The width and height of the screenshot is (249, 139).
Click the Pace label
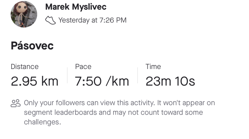click(83, 67)
